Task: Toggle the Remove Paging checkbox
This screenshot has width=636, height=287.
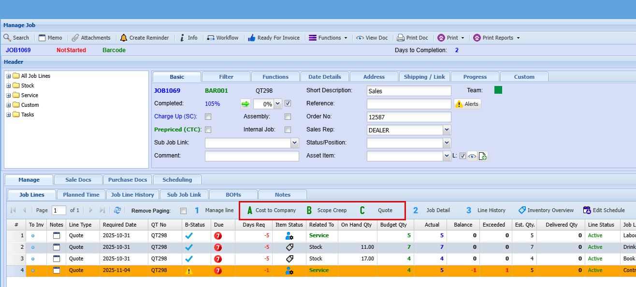Action: pos(183,211)
